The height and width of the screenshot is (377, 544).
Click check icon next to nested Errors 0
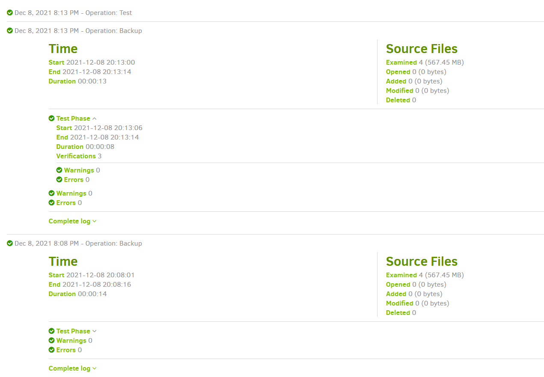click(59, 180)
